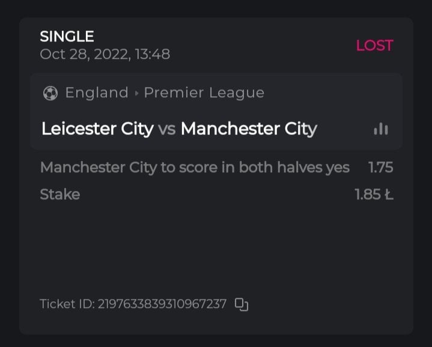This screenshot has height=347, width=432.
Task: Click the SINGLE bet type heading
Action: [x=67, y=37]
